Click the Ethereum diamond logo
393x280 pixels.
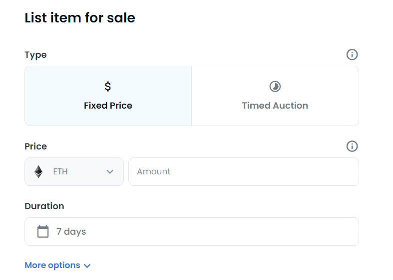point(38,172)
